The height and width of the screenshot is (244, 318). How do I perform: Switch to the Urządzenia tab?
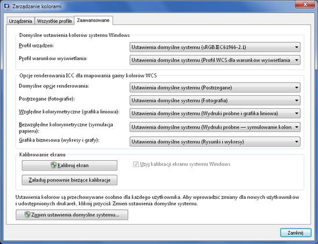click(20, 21)
